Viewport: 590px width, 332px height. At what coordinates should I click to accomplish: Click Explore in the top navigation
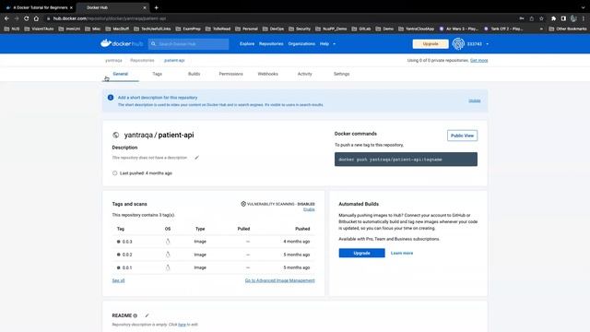[247, 43]
